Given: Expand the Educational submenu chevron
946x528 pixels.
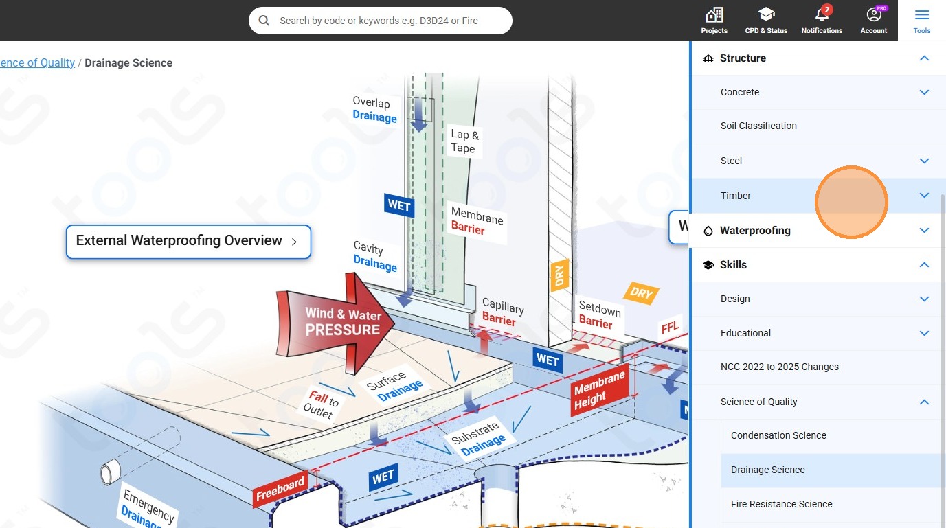Looking at the screenshot, I should coord(924,333).
